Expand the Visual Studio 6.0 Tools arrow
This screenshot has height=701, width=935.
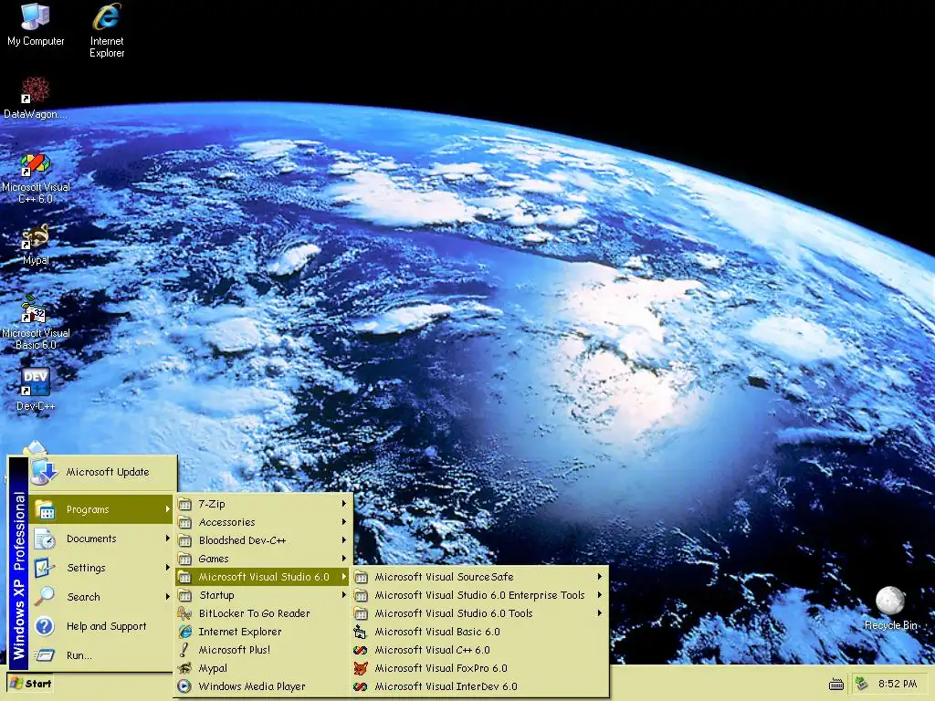click(x=599, y=612)
